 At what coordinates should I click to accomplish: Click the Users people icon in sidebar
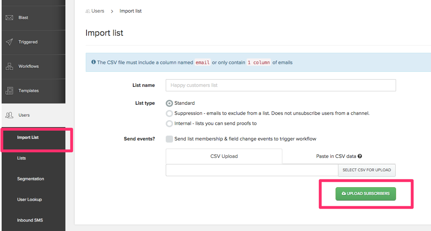tap(9, 115)
